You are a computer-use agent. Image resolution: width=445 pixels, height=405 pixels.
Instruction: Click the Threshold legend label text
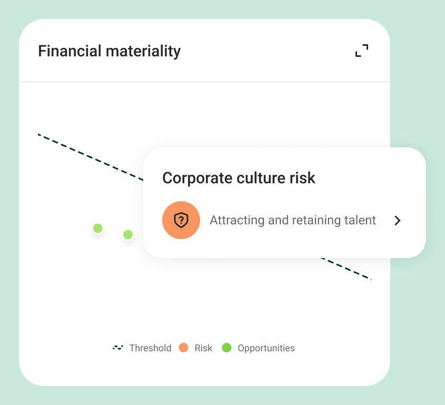[150, 348]
